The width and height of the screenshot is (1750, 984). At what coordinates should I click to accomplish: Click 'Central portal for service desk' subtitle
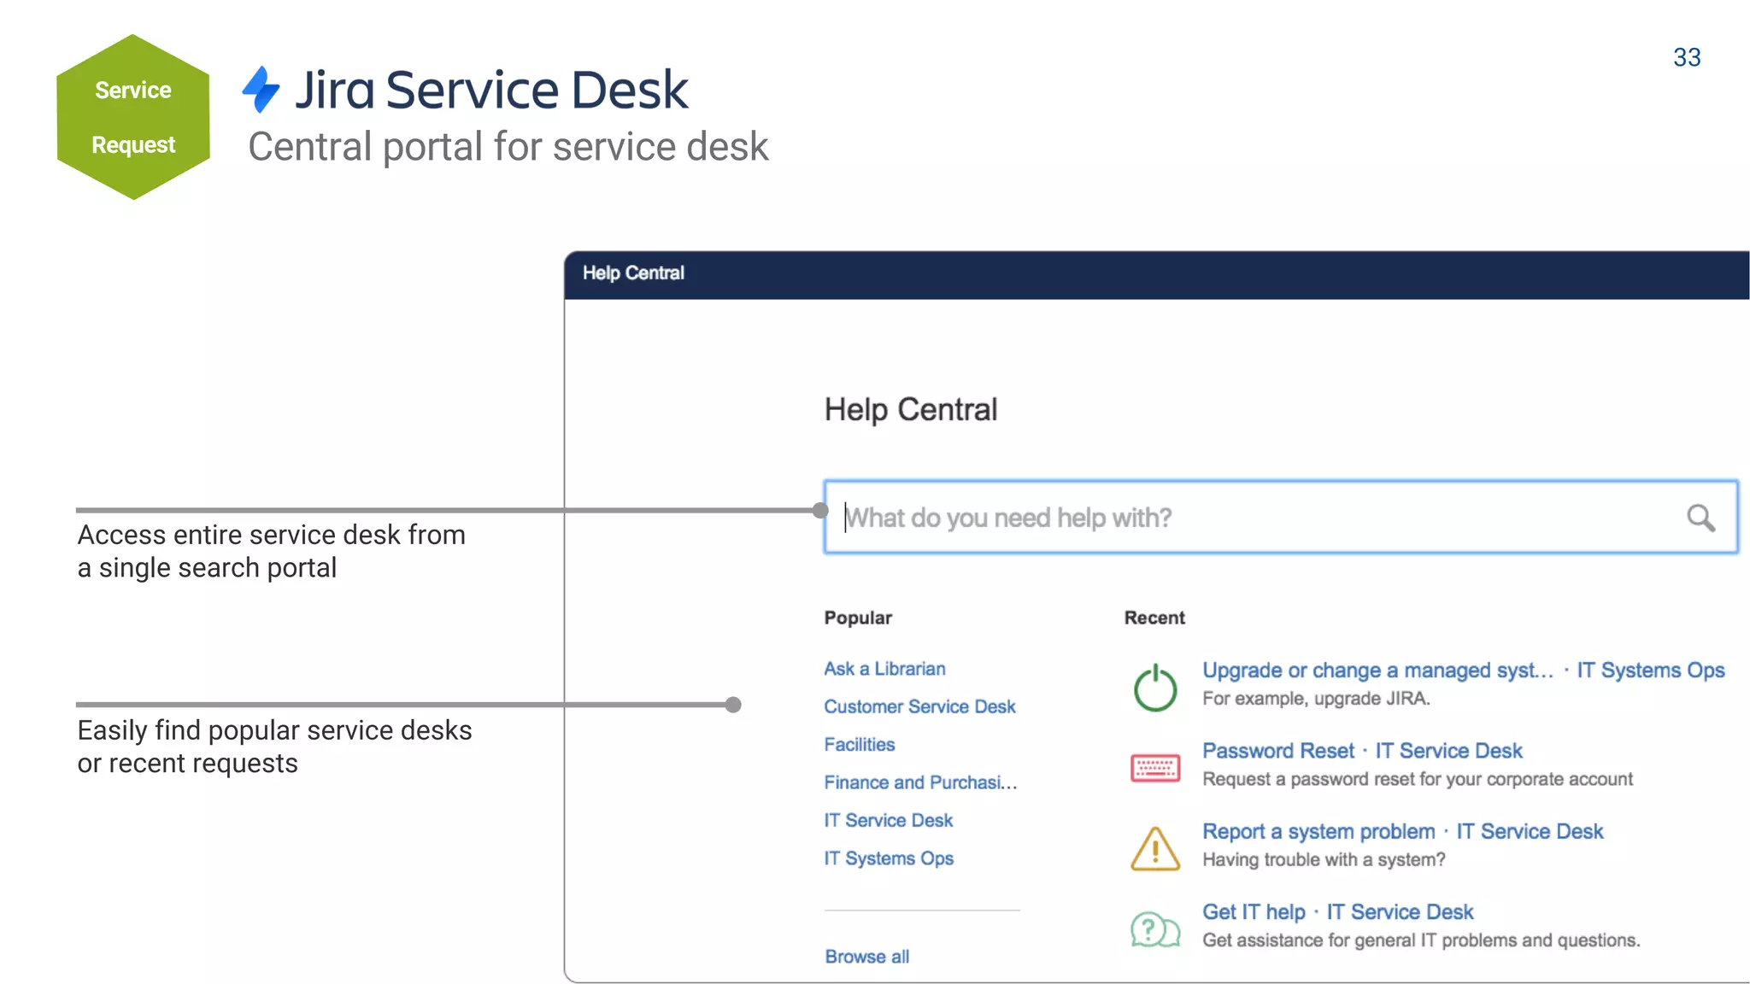click(x=508, y=147)
